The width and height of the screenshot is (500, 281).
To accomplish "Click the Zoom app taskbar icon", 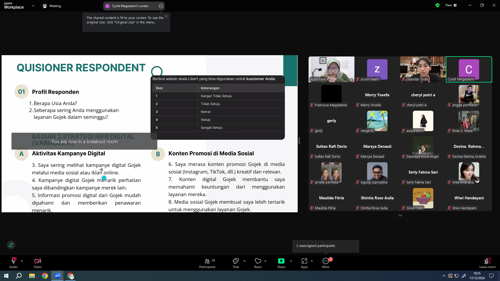I will [x=58, y=276].
